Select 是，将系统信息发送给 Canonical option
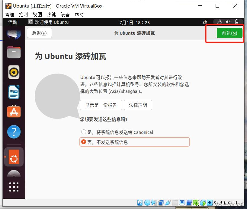 117,132
